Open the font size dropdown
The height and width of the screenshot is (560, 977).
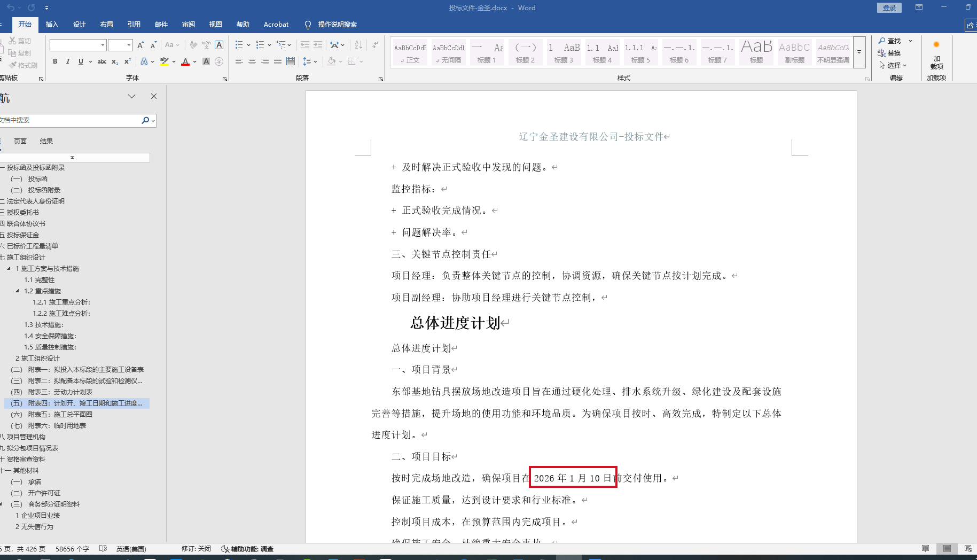129,45
